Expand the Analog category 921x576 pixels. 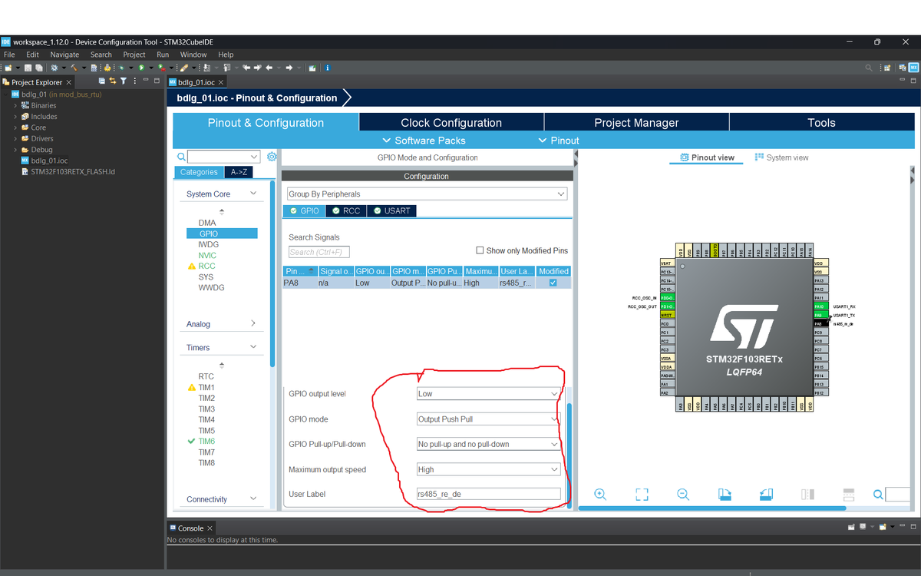253,323
